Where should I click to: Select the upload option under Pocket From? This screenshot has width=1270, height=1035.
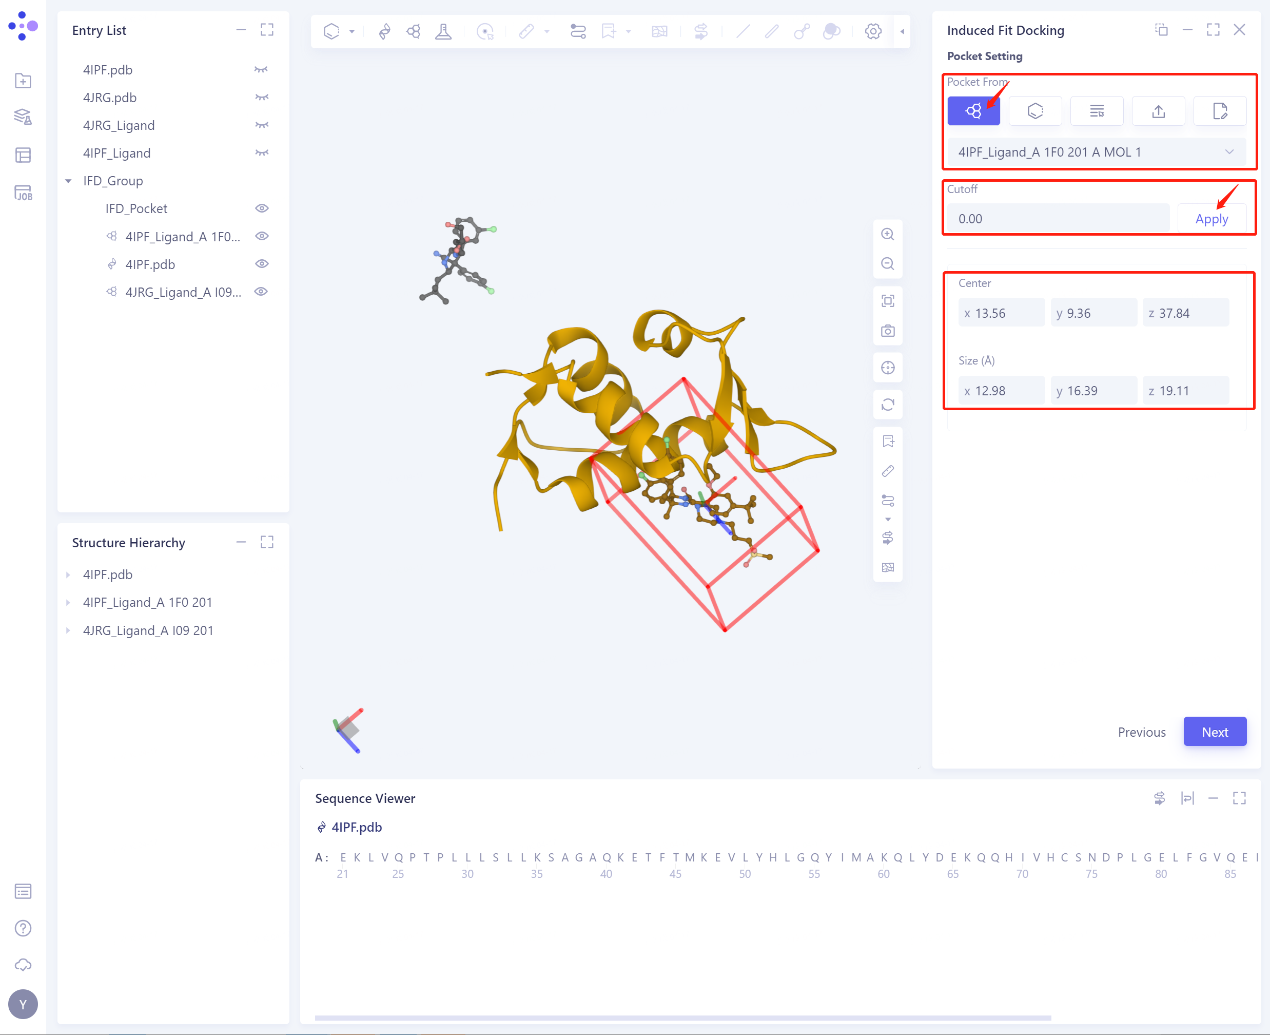click(1158, 111)
